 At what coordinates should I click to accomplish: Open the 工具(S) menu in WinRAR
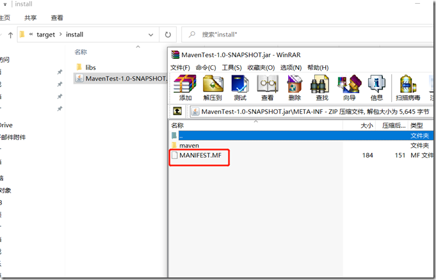(232, 68)
